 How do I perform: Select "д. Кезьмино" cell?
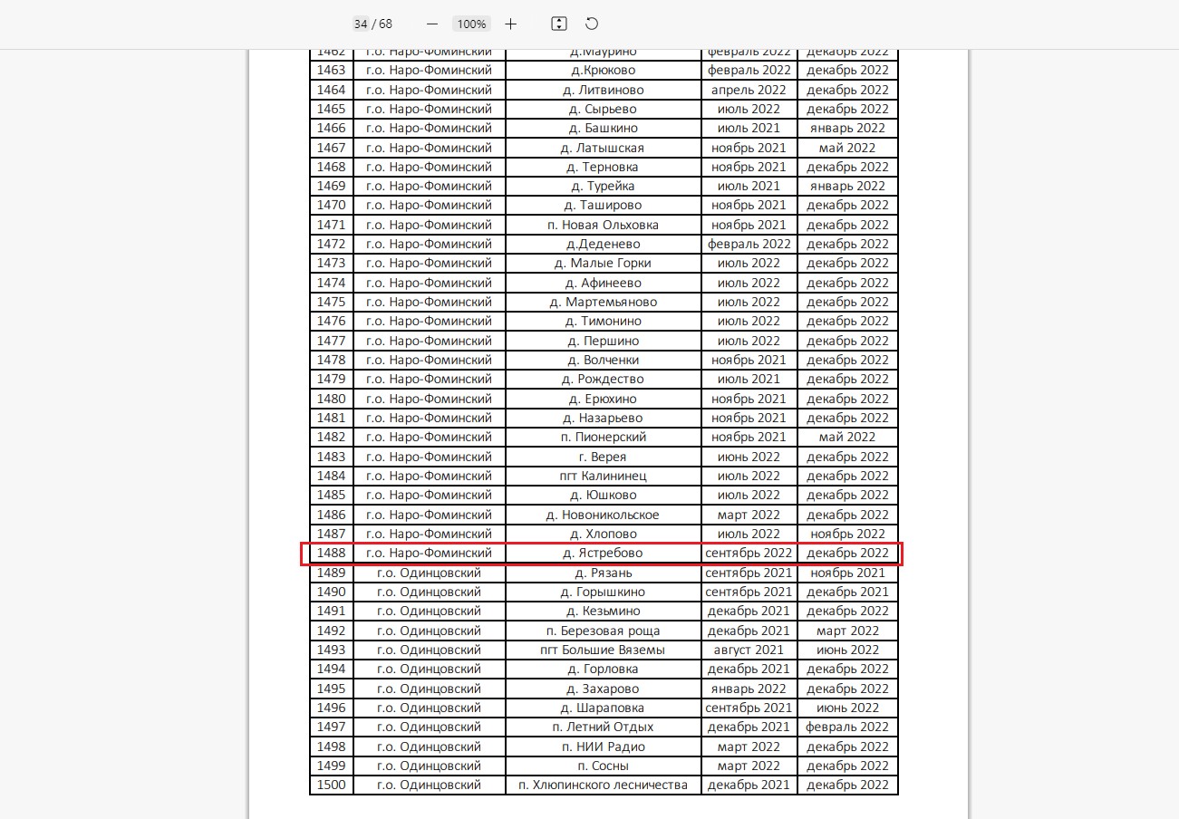[603, 611]
